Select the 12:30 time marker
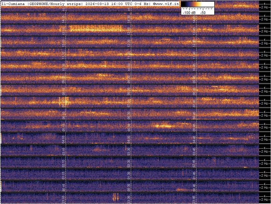The image size is (271, 204). pyautogui.click(x=129, y=43)
